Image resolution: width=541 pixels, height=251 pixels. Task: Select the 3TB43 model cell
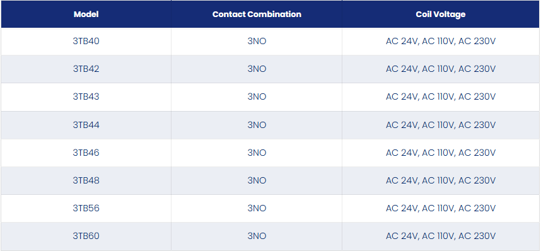[x=86, y=97]
